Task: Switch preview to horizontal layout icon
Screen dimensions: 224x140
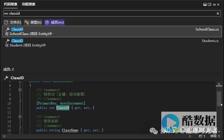Action: [x=205, y=4]
